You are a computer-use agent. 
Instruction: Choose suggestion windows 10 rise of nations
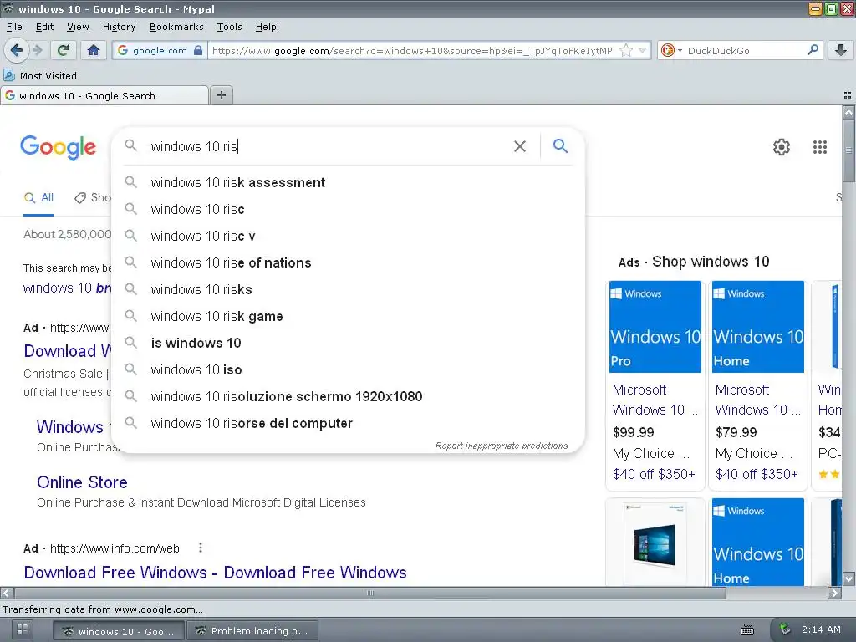click(347, 262)
